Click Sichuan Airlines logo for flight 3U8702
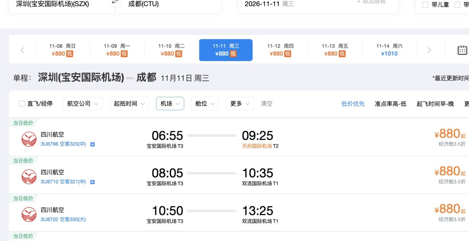The image size is (469, 241). click(x=29, y=215)
